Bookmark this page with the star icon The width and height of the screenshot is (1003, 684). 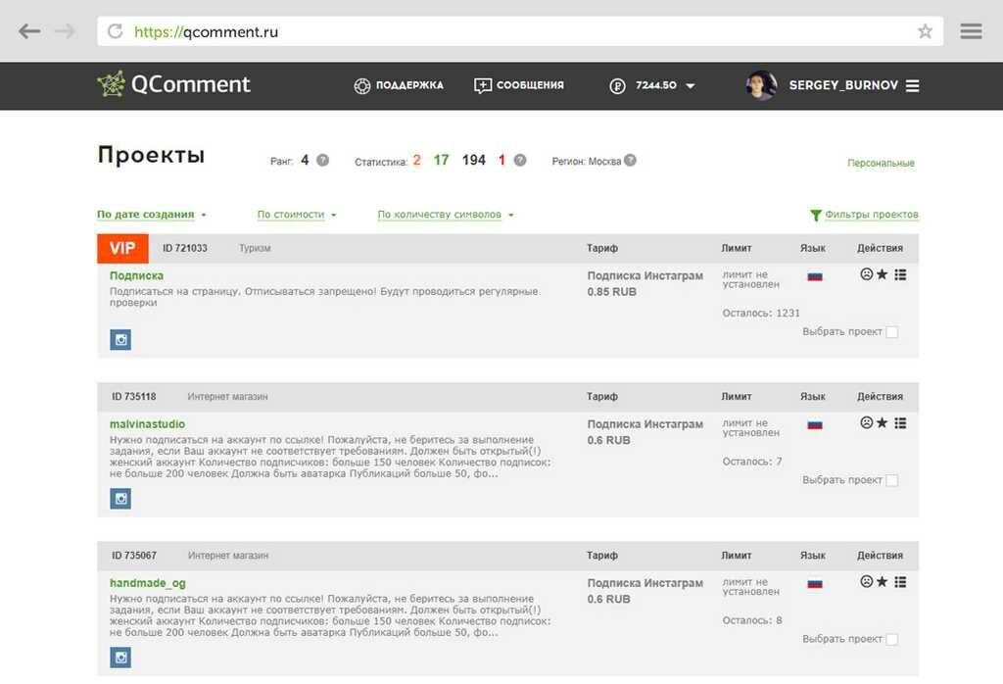925,31
